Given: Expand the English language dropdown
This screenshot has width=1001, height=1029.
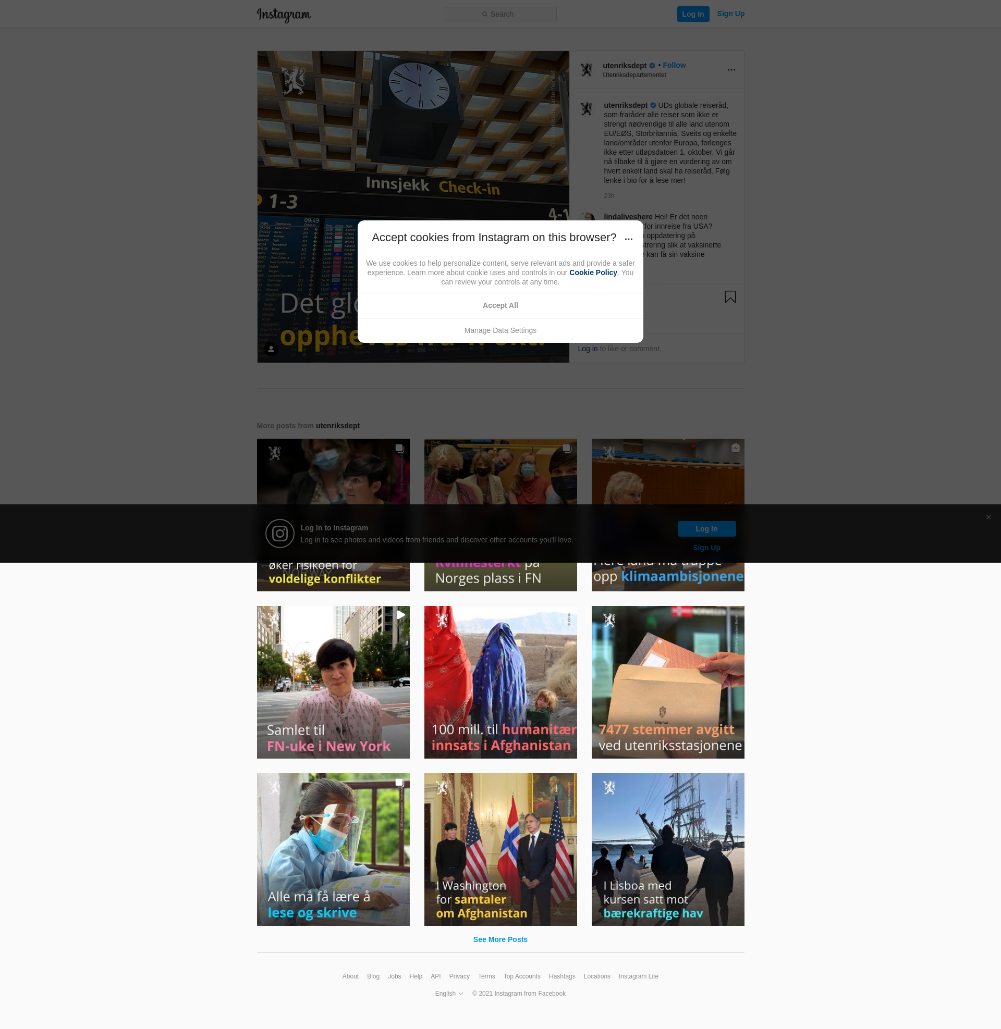Looking at the screenshot, I should pyautogui.click(x=449, y=994).
